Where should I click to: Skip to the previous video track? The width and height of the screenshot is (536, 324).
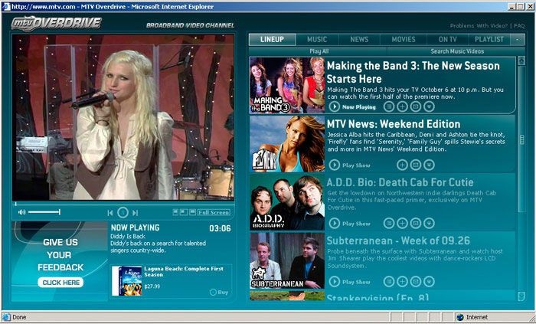click(x=110, y=212)
